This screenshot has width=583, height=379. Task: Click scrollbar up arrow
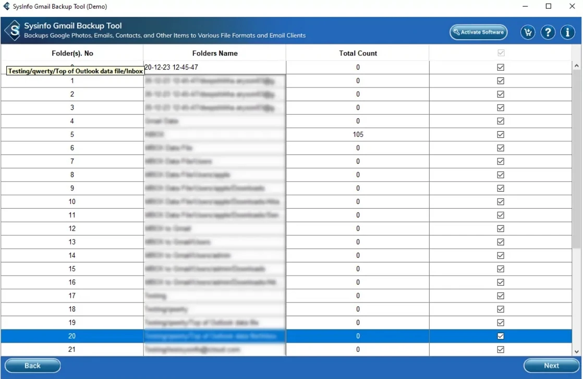[x=576, y=66]
